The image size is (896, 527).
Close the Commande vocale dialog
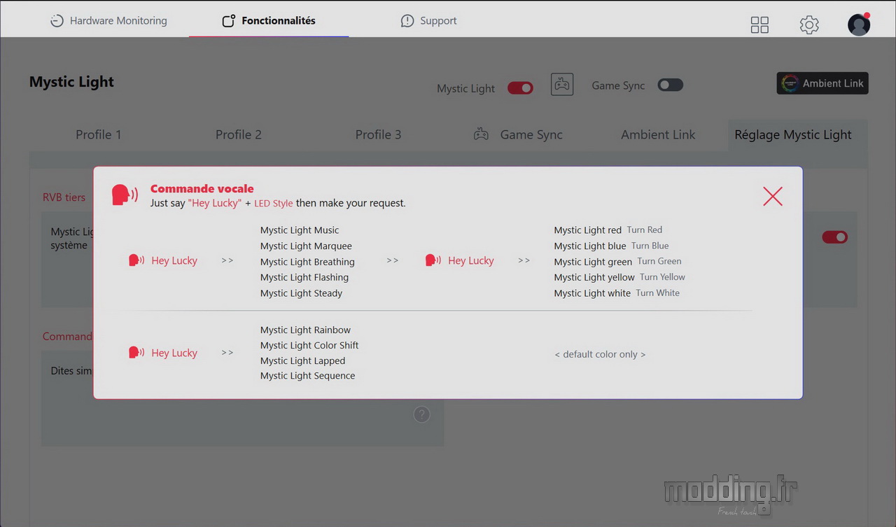coord(773,196)
